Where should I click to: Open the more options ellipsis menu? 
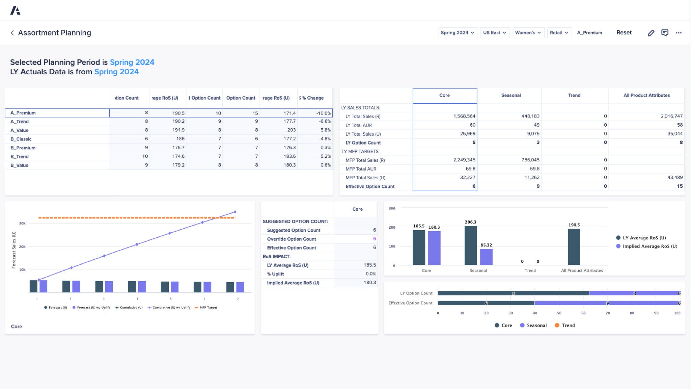(x=679, y=32)
